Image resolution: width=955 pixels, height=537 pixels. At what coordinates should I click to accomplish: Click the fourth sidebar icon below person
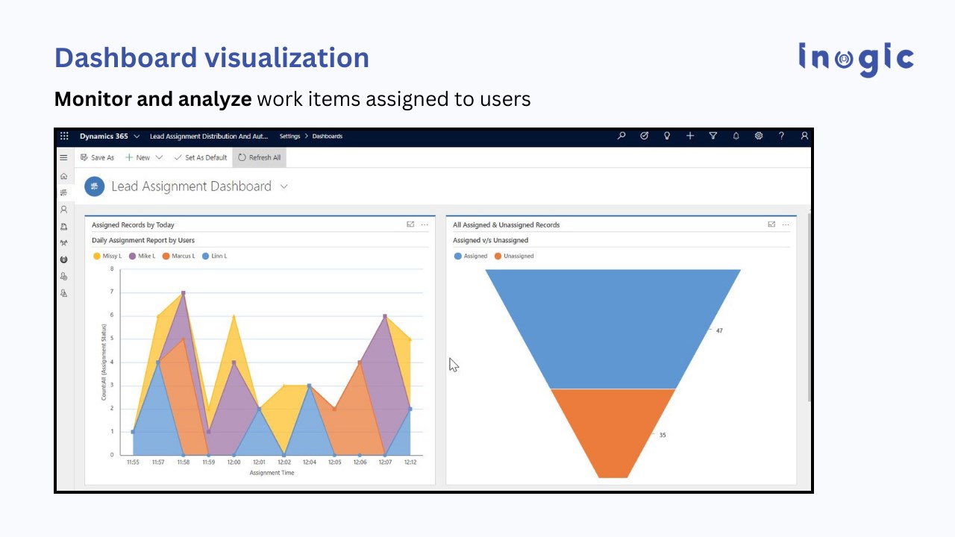(x=63, y=227)
